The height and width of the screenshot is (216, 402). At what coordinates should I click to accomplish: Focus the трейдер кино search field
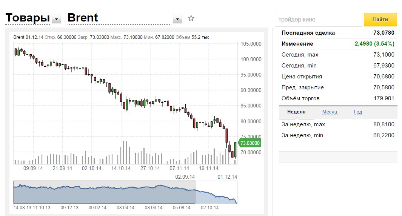(319, 20)
